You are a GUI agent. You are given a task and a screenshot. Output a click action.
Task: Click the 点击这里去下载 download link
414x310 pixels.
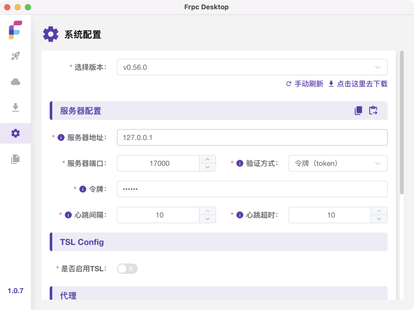click(x=358, y=84)
